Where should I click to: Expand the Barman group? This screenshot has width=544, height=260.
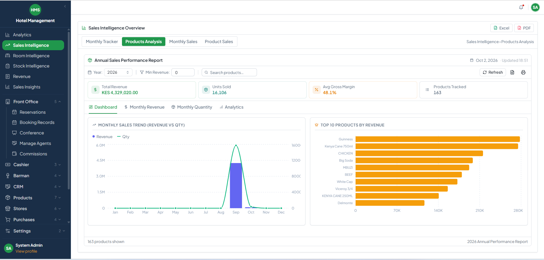point(33,176)
